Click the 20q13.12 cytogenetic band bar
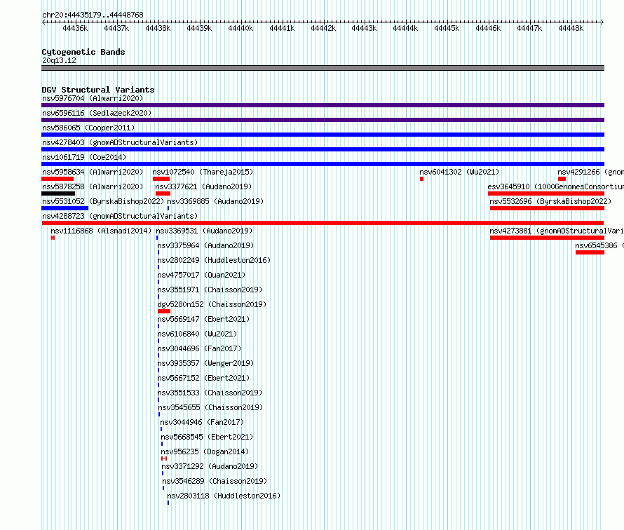Viewport: 624px width, 530px height. tap(323, 68)
